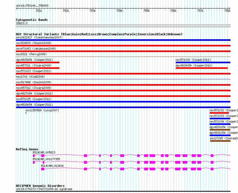This screenshot has height=193, width=238.
Task: Click the 752k ruler tick label
Action: (66, 11)
